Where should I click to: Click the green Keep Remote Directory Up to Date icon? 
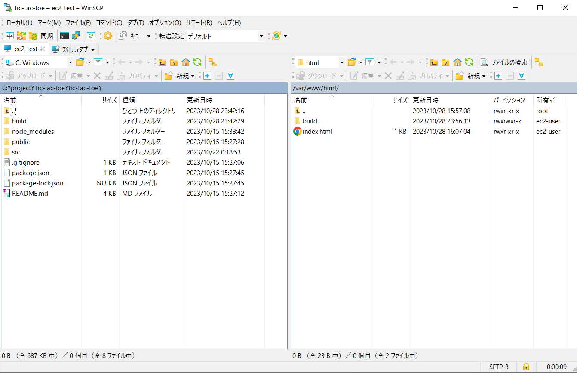pos(91,36)
